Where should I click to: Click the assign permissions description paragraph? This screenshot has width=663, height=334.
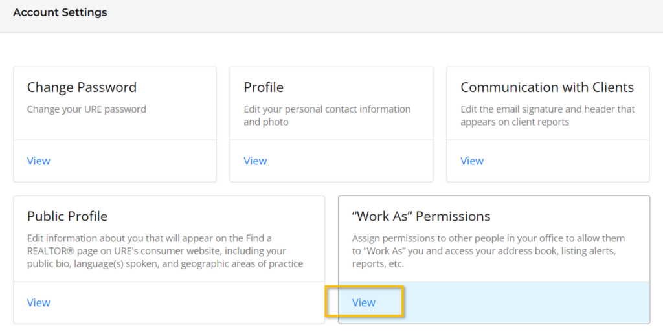[488, 251]
